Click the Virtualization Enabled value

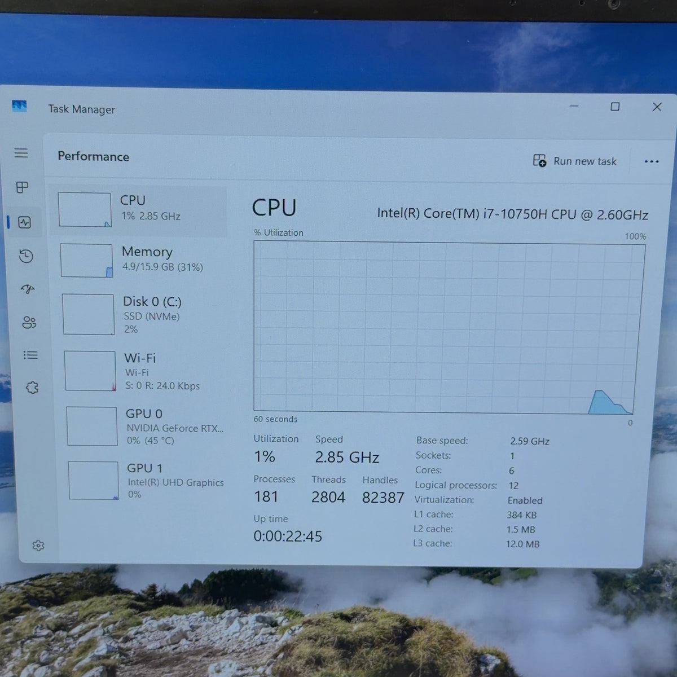coord(525,500)
